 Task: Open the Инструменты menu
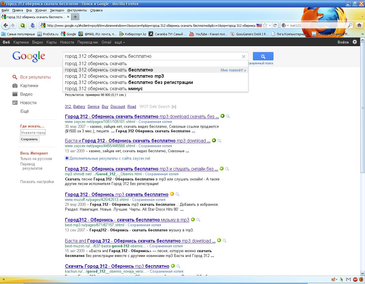click(x=77, y=10)
